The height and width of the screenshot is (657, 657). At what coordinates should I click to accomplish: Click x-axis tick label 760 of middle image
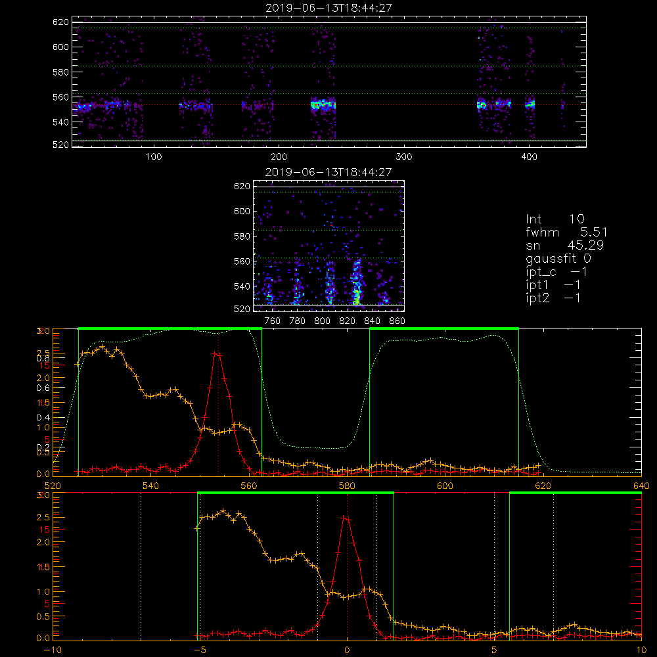pos(273,321)
